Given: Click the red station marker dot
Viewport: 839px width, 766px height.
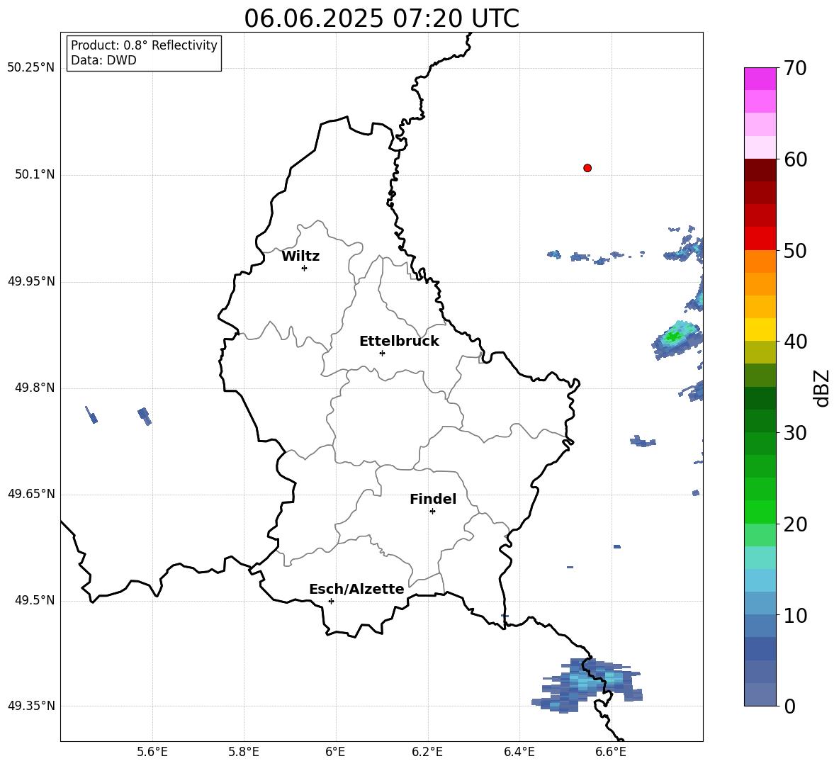Looking at the screenshot, I should coord(587,168).
